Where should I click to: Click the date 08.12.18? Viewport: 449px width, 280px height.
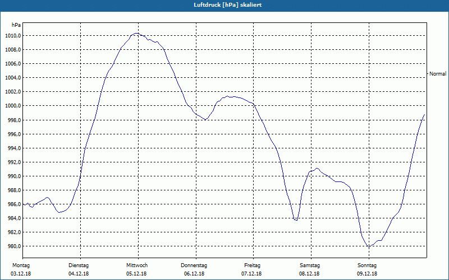click(309, 274)
